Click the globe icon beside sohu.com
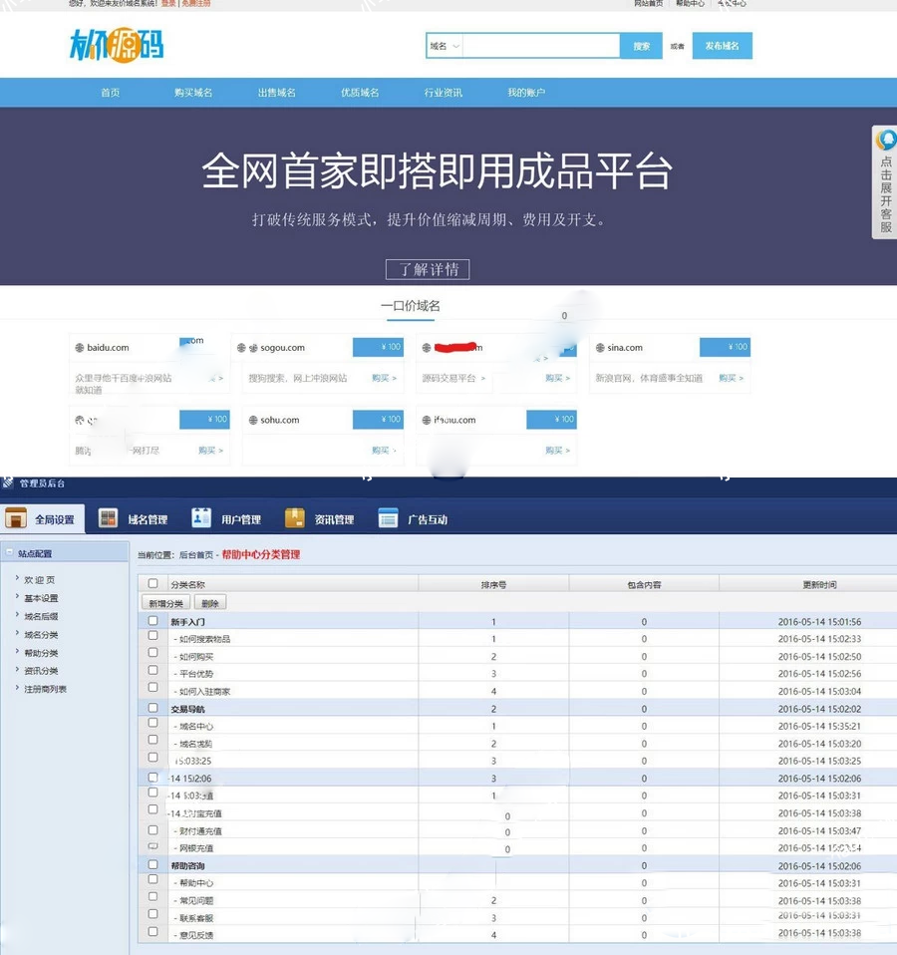 pos(253,421)
